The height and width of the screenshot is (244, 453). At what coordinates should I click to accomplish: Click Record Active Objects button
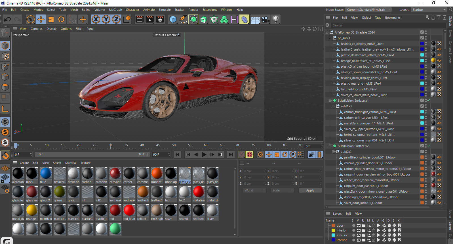click(242, 155)
